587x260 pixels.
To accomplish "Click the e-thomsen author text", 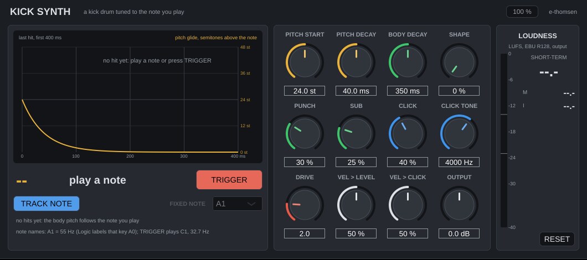I will [x=563, y=12].
